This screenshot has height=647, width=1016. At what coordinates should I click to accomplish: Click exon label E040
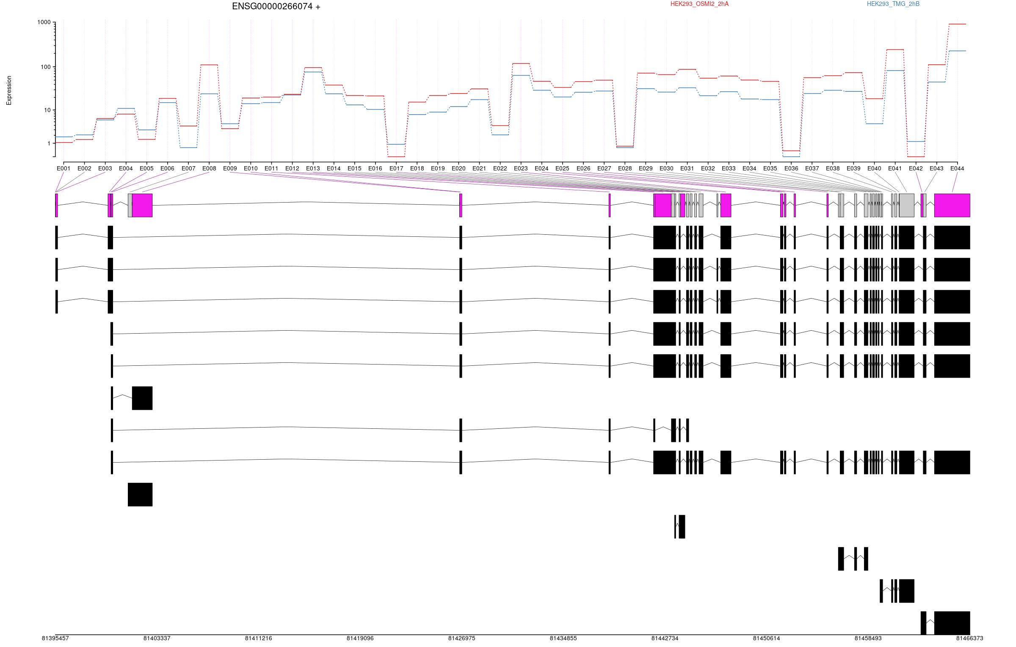click(874, 168)
